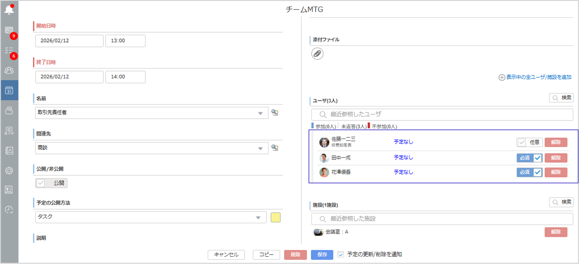This screenshot has width=579, height=264.
Task: Toggle 必須 for 田中一成
Action: click(x=529, y=158)
